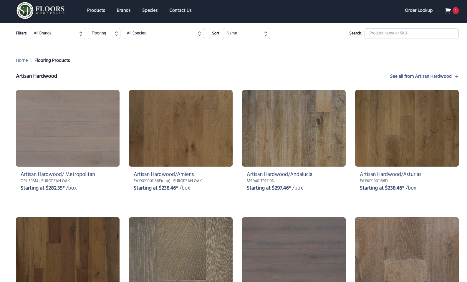Open the Products menu

tap(96, 10)
